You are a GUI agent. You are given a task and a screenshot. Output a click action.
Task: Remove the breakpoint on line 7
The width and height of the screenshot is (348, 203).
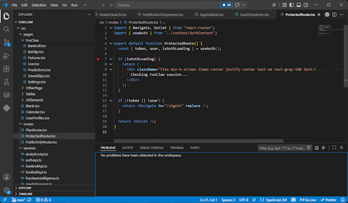click(98, 59)
